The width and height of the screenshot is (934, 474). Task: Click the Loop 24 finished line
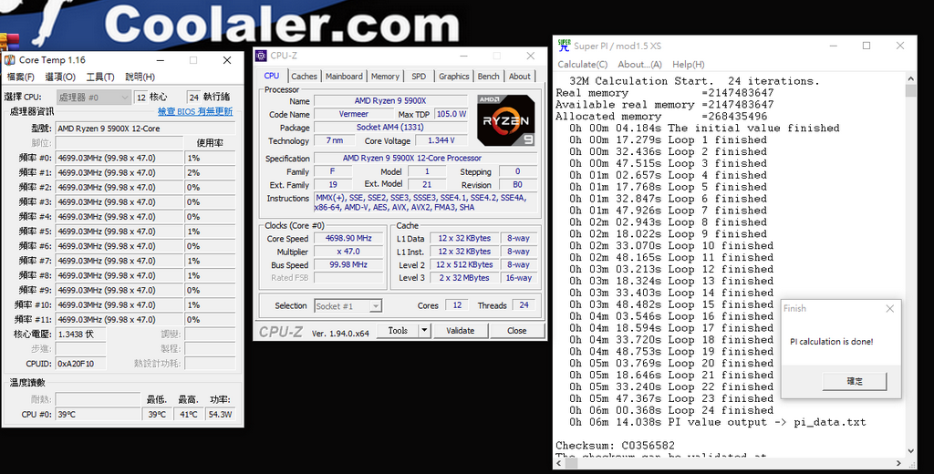(x=671, y=410)
